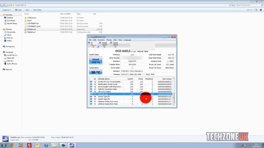Click status icon of Lifetime Writes from Host row

(91, 102)
